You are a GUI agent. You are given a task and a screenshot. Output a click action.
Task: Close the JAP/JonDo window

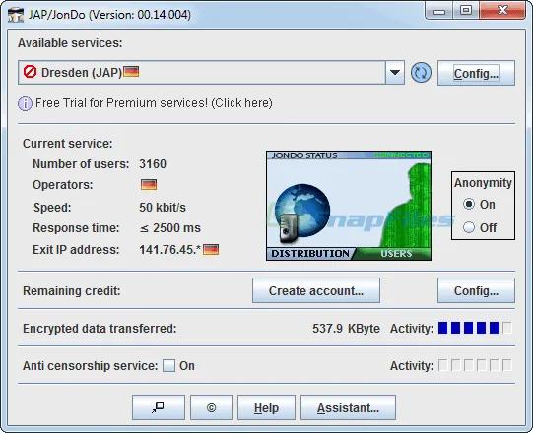coord(502,11)
